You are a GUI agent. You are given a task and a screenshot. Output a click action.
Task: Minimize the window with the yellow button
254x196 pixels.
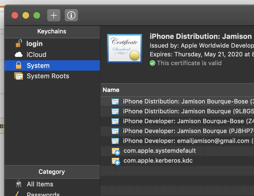tap(26, 15)
